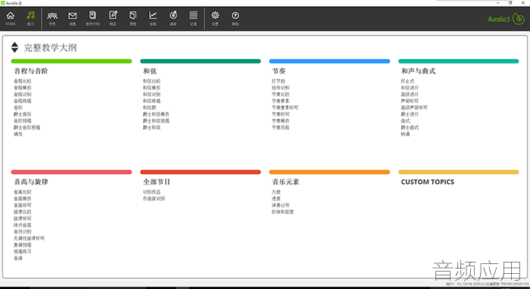Open the 消息 envelope icon
This screenshot has width=530, height=289.
(73, 18)
